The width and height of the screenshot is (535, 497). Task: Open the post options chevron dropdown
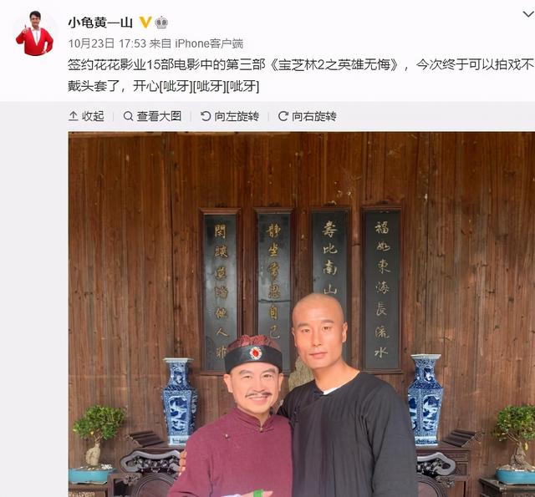(529, 14)
